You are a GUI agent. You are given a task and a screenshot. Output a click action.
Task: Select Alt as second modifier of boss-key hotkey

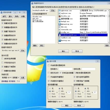coord(60,91)
